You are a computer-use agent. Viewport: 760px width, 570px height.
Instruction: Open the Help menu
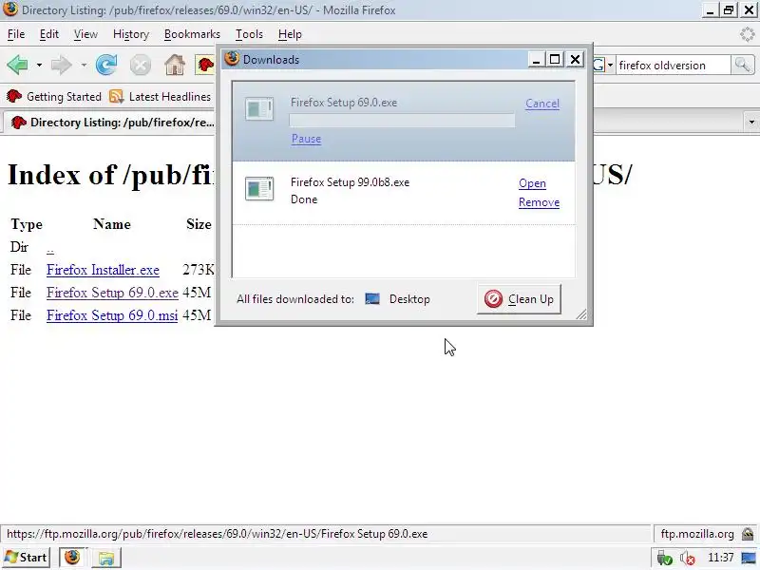click(290, 34)
